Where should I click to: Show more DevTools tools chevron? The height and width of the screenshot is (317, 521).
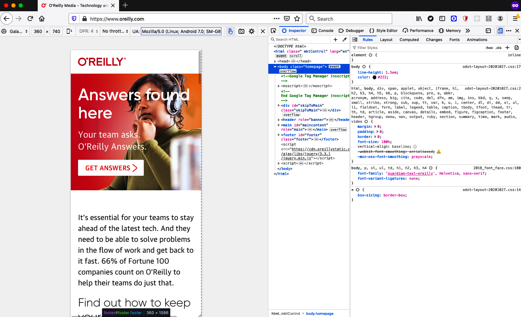tap(468, 31)
